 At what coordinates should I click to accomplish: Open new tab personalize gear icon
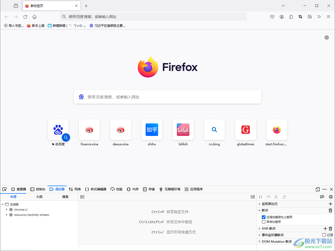coord(327,37)
